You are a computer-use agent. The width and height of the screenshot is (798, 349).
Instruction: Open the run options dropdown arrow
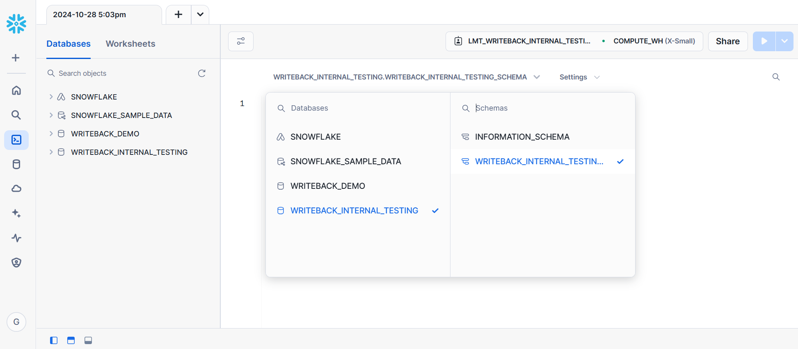[784, 41]
